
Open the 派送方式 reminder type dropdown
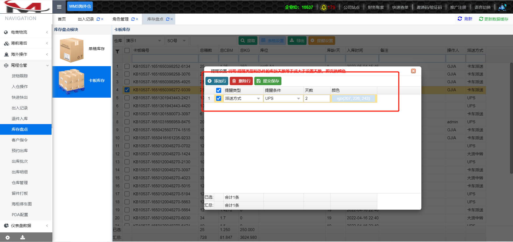(258, 98)
